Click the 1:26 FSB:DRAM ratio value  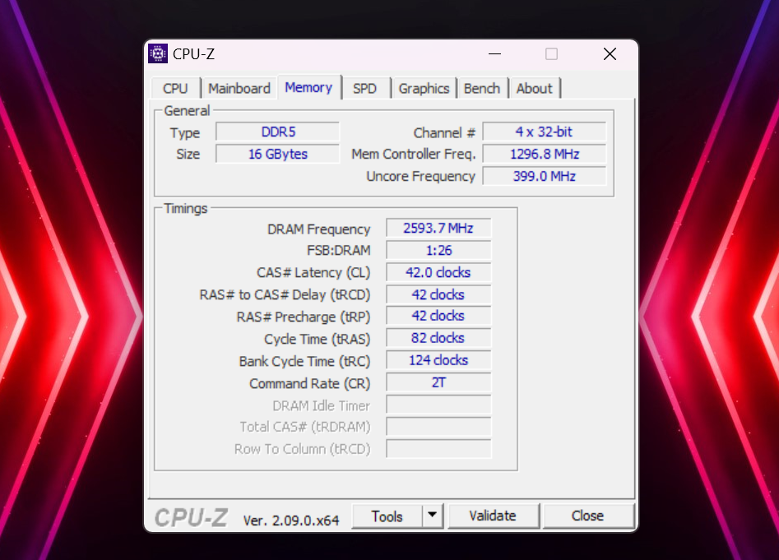[438, 250]
